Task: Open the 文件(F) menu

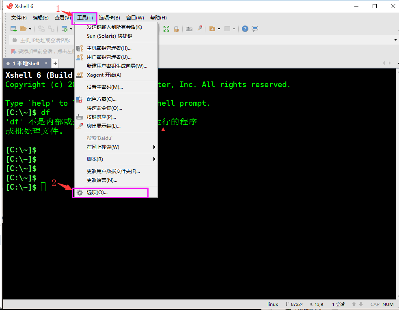Action: pos(19,18)
